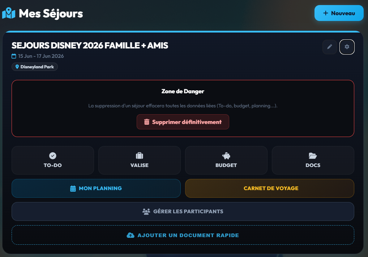
Task: Click the calendar icon beside trip dates
Action: 14,56
